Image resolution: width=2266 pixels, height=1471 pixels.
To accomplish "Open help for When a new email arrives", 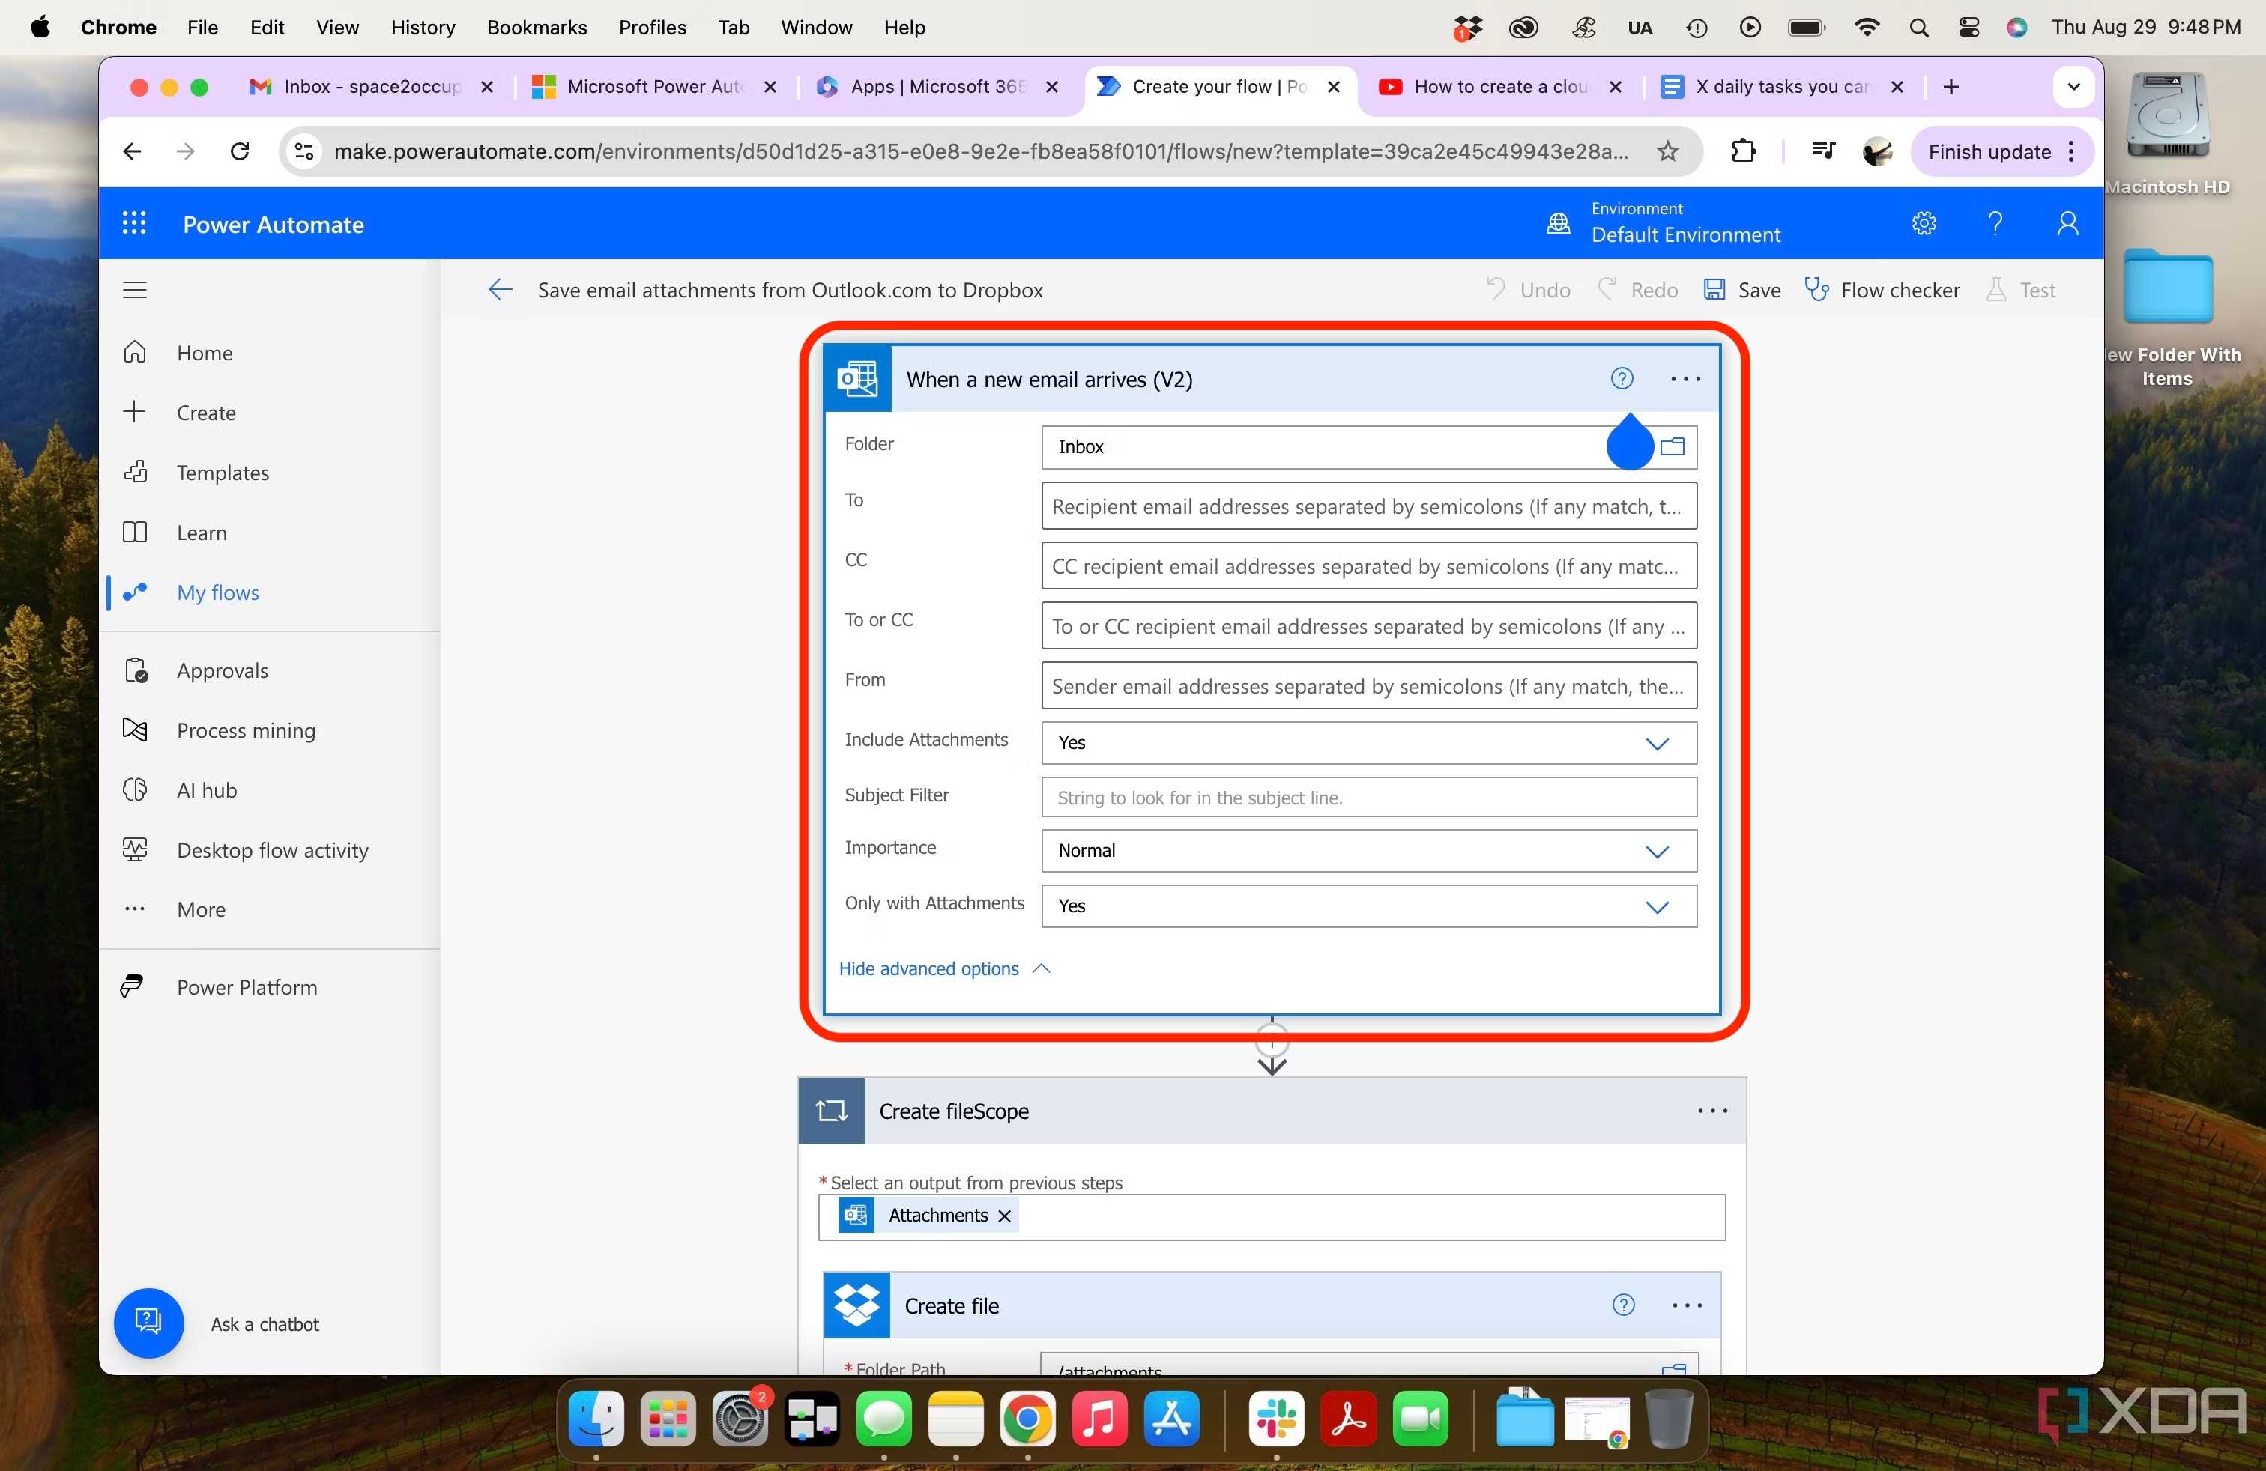I will [x=1622, y=379].
